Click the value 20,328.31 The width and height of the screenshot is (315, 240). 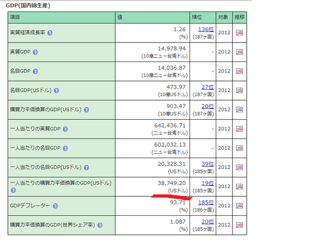click(x=172, y=164)
